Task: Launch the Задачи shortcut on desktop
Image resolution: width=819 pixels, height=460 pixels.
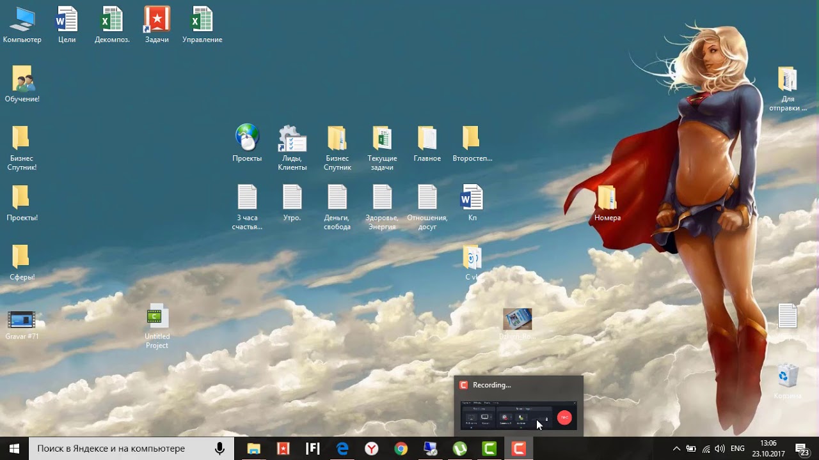Action: coord(157,24)
